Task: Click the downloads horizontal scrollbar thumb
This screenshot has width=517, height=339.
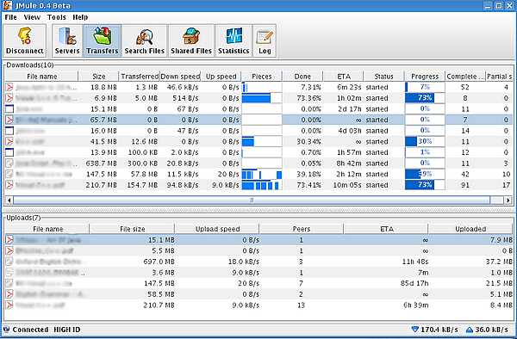Action: tap(252, 200)
